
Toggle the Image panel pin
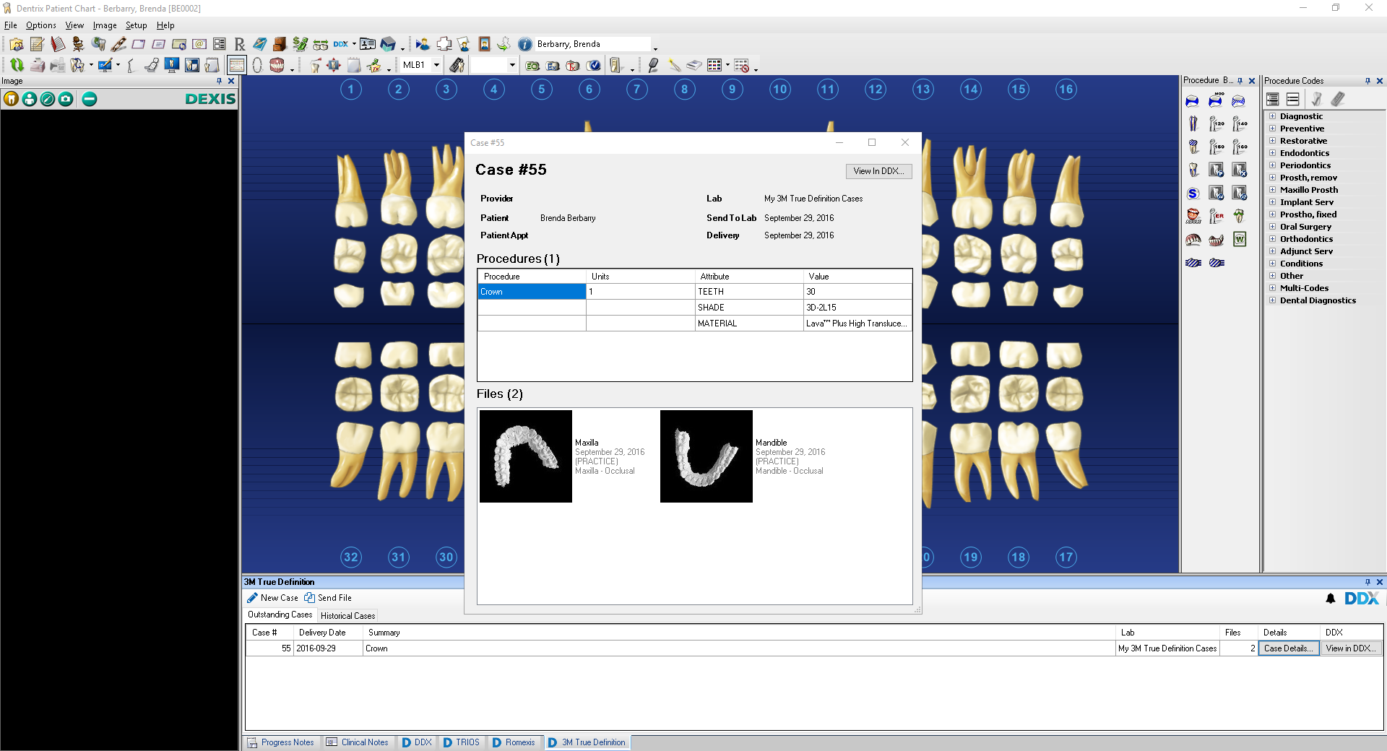(x=220, y=81)
